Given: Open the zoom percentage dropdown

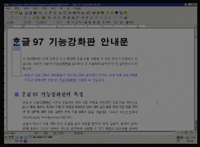Looking at the screenshot, I should coord(130,22).
